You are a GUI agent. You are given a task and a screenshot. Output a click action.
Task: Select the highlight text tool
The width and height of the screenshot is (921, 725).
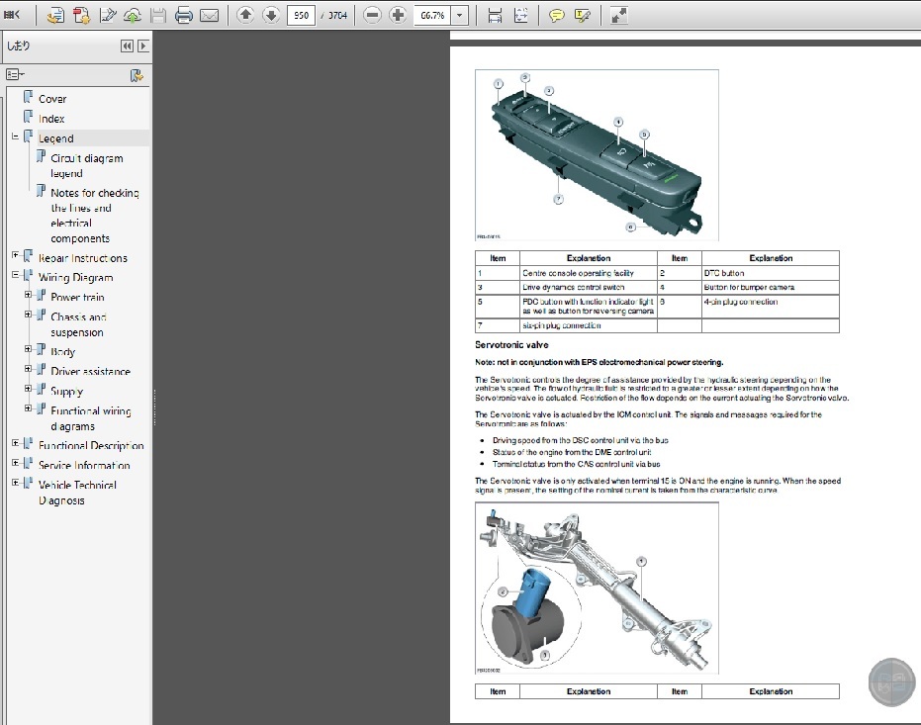582,15
